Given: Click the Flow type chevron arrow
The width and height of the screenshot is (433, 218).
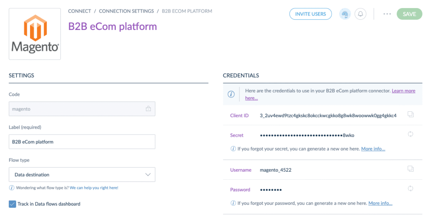Looking at the screenshot, I should tap(148, 175).
